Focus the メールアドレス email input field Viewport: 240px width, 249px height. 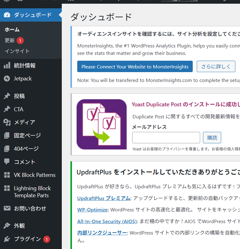pos(166,138)
